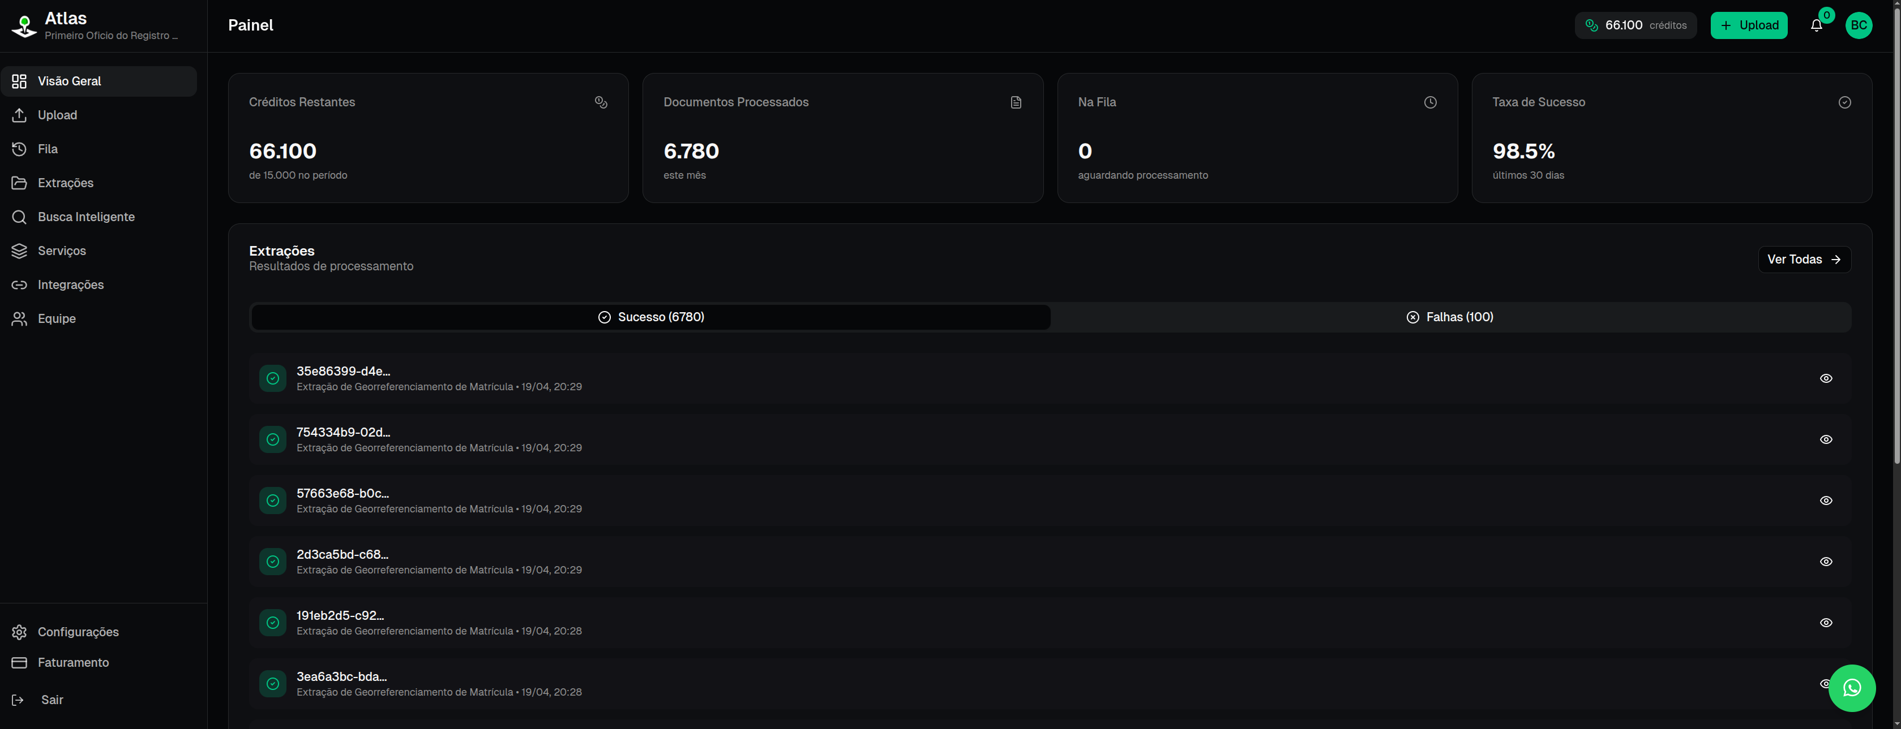This screenshot has width=1901, height=729.
Task: Click the Atlas logo icon
Action: [x=24, y=26]
